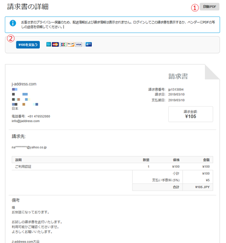Click the blue info circle icon
226x243 pixels.
13,23
